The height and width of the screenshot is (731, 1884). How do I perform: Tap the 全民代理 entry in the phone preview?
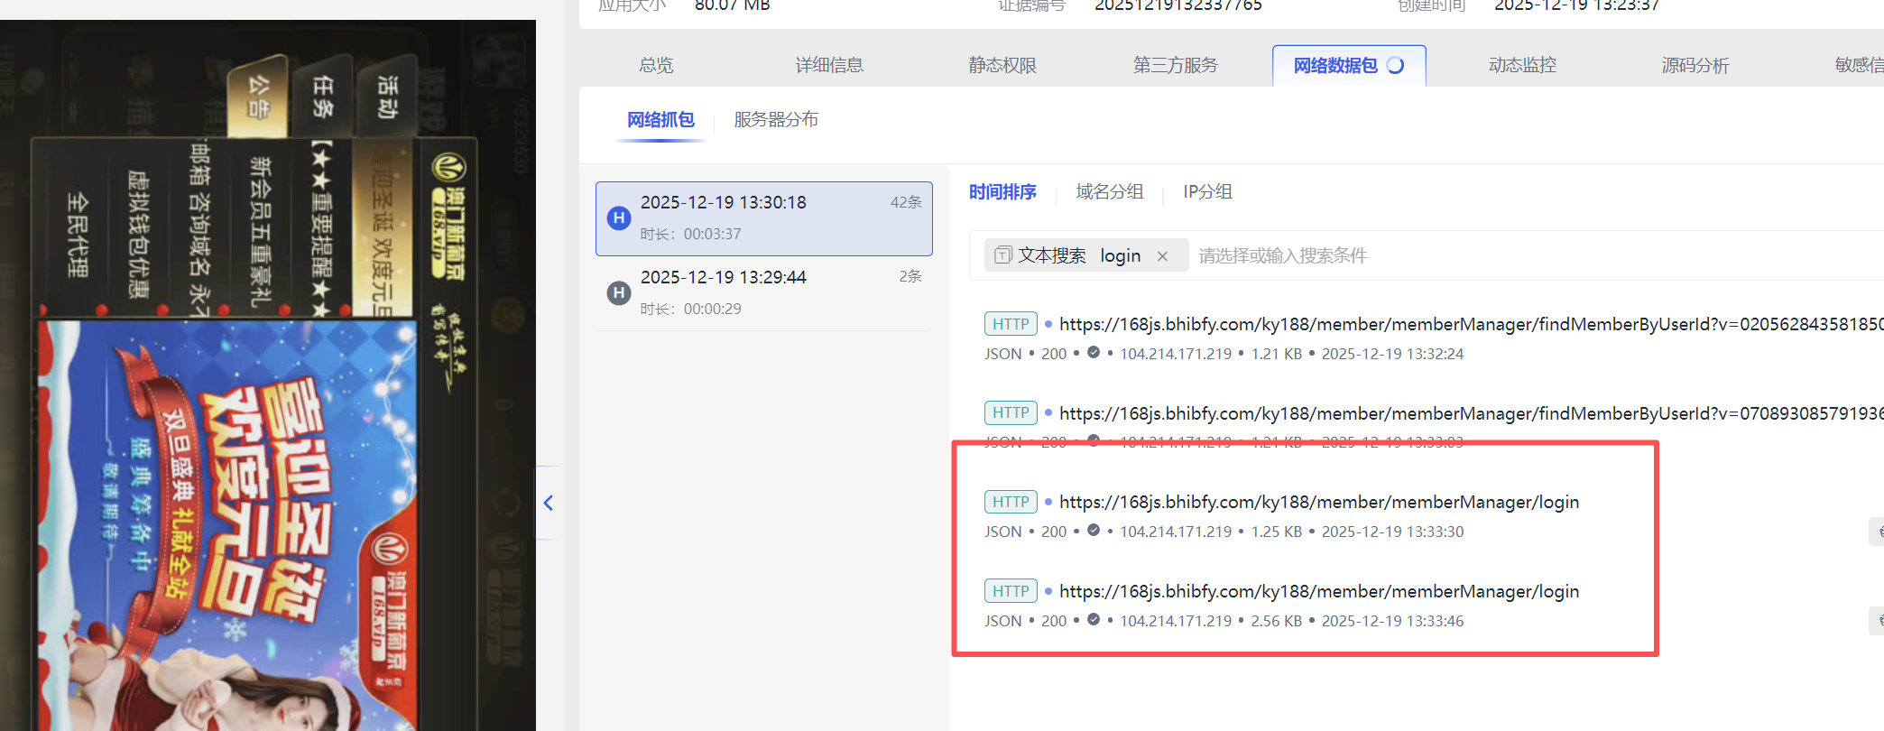point(78,233)
